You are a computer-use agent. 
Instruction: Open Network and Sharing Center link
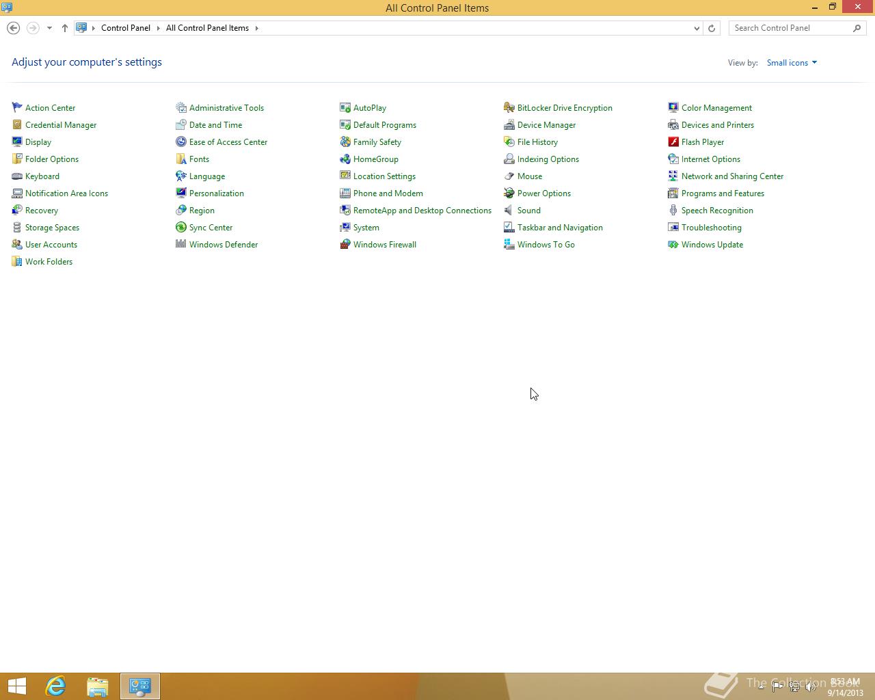click(x=732, y=176)
